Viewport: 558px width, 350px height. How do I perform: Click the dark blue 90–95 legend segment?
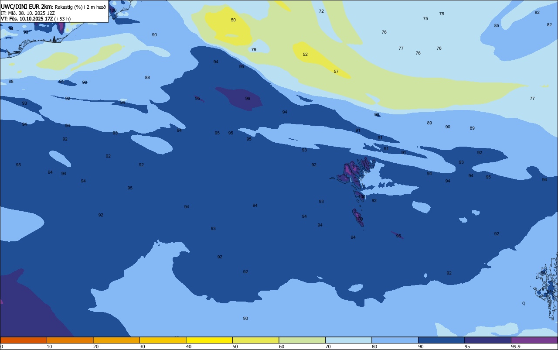(441, 340)
